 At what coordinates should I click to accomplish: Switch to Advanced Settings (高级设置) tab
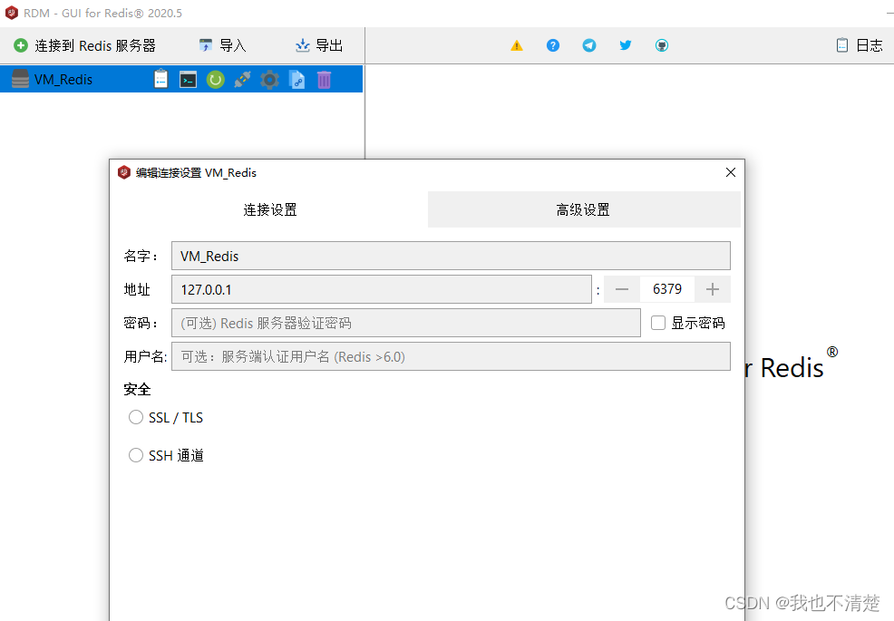tap(584, 209)
